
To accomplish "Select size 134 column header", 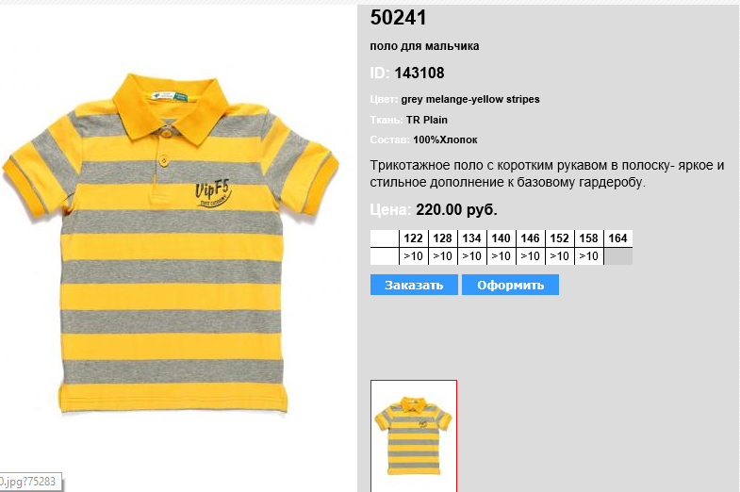I will coord(472,238).
